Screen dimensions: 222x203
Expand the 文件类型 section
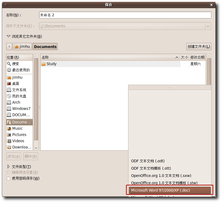point(8,167)
